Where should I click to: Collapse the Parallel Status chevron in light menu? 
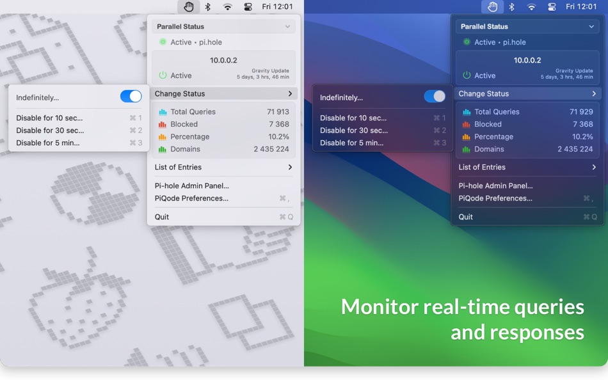click(x=287, y=27)
